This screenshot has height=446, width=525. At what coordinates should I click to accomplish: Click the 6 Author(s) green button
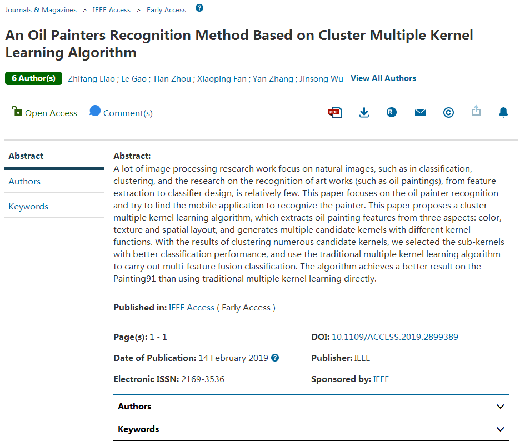(x=33, y=78)
